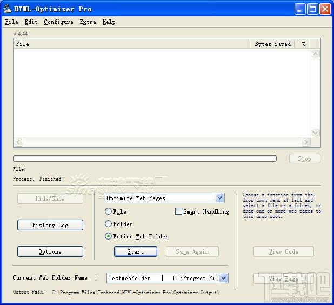This screenshot has height=305, width=334.
Task: Click the HTML-Optimizer Pro title bar icon
Action: 7,9
